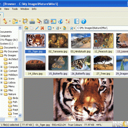The width and height of the screenshot is (128, 128).
Task: Open the Info menu
Action: (x=34, y=9)
